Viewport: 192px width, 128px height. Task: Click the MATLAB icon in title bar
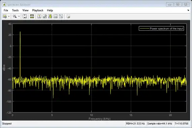coord(4,5)
